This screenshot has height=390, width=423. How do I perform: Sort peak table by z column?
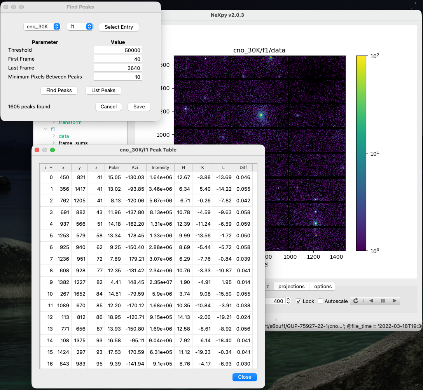point(96,167)
